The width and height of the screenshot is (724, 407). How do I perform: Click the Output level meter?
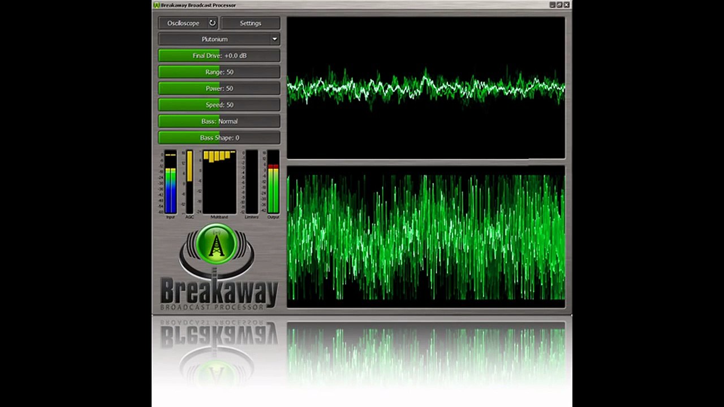tap(273, 182)
